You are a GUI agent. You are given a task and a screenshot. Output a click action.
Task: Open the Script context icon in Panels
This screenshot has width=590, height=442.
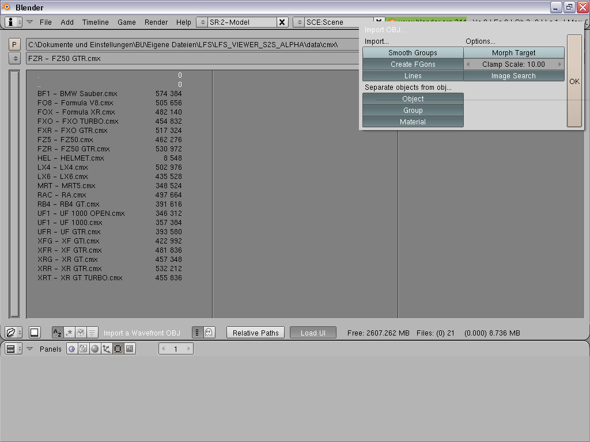(84, 349)
